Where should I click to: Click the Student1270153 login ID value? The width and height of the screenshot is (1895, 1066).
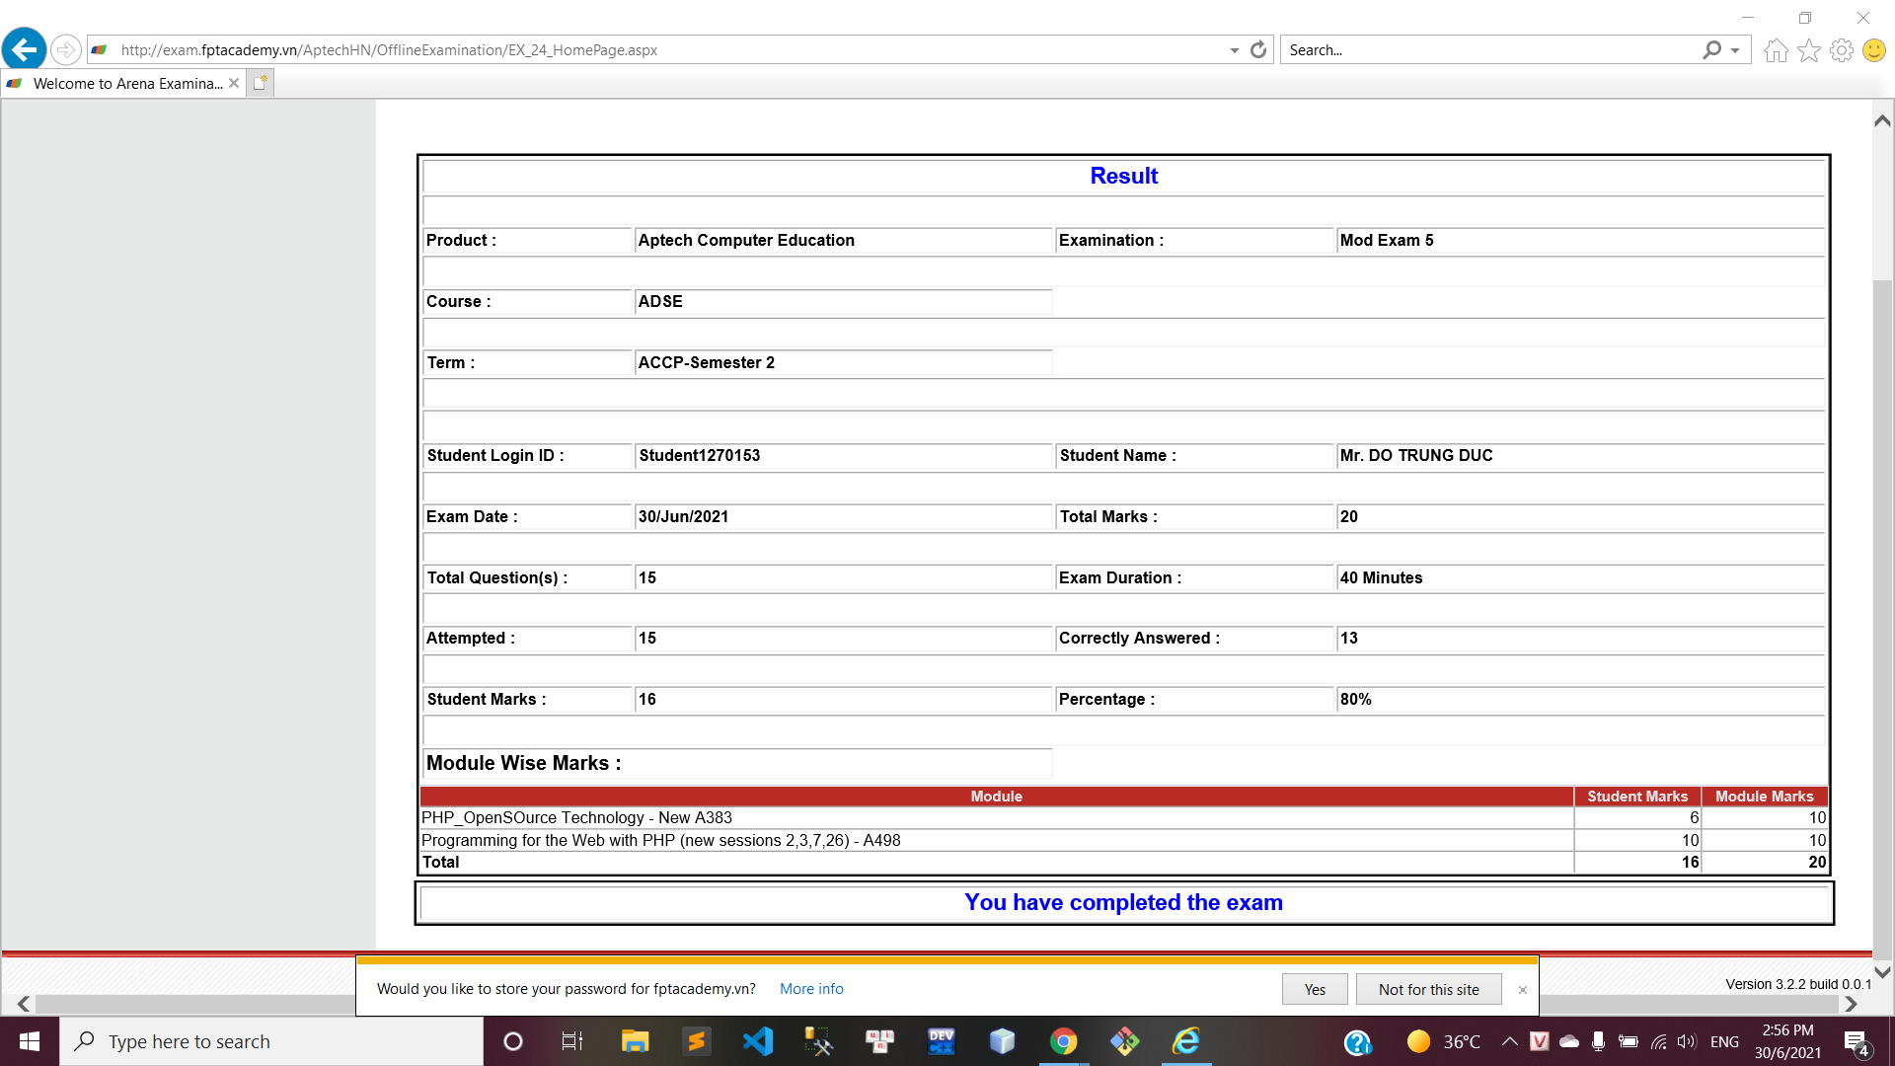click(699, 455)
